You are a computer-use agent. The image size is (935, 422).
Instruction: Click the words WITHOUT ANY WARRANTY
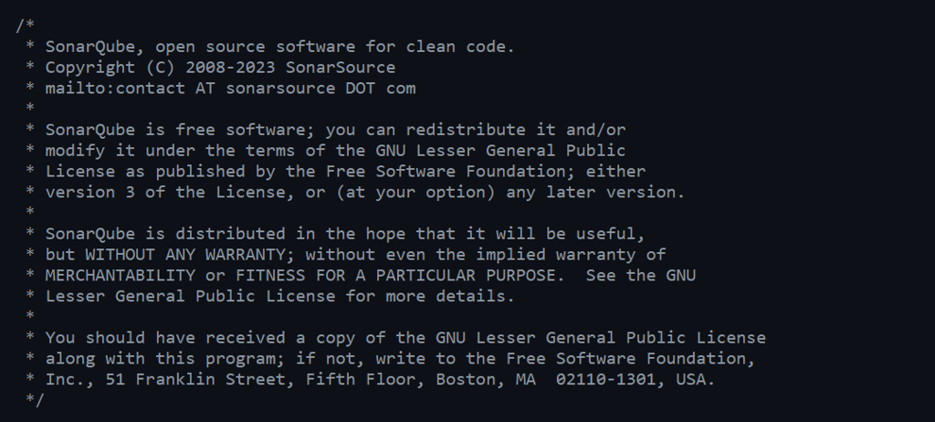185,254
